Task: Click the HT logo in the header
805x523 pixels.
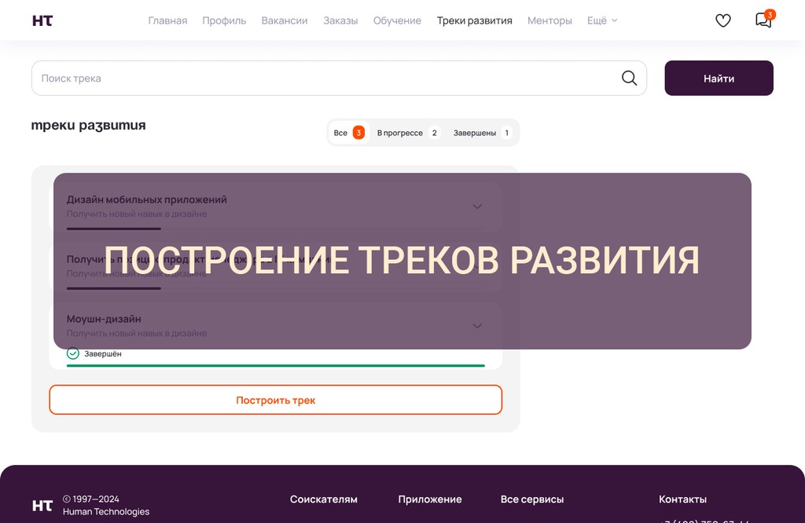Action: click(42, 20)
